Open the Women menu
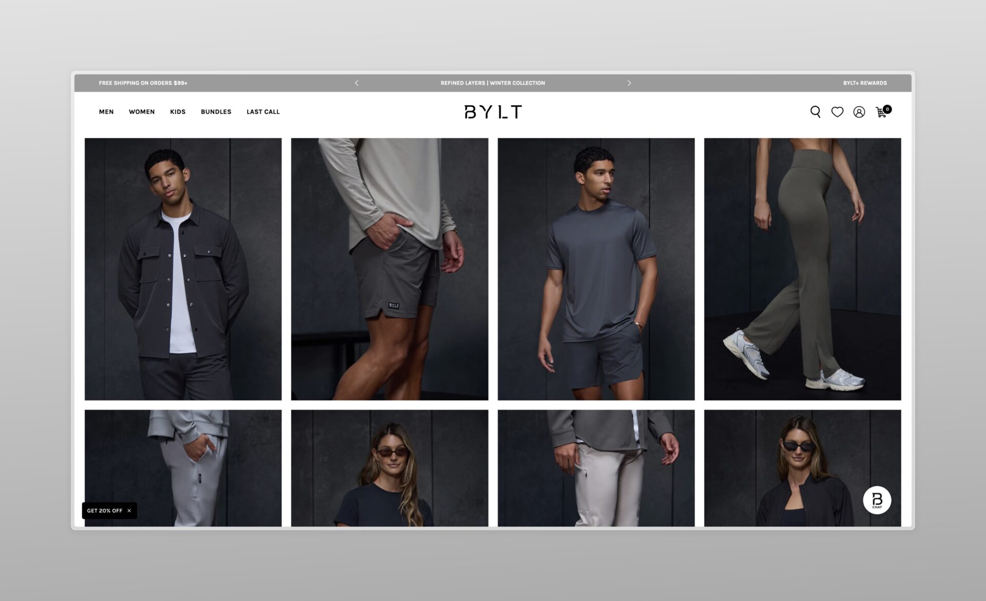 point(142,112)
